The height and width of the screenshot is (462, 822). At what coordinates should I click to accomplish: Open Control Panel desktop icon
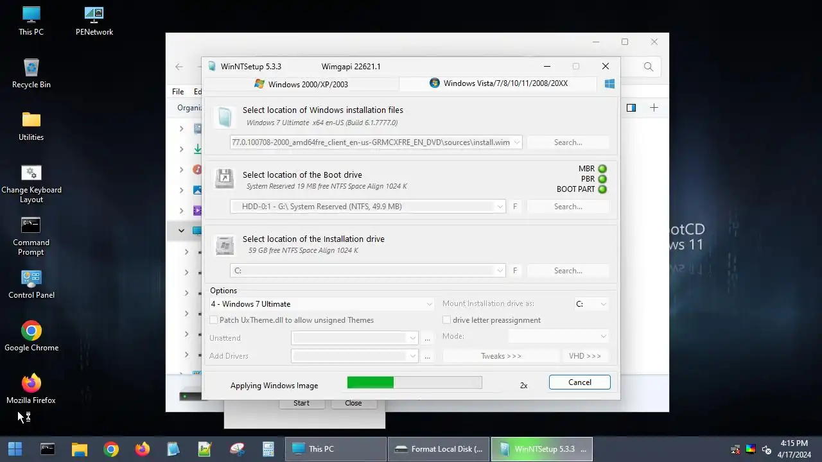31,284
